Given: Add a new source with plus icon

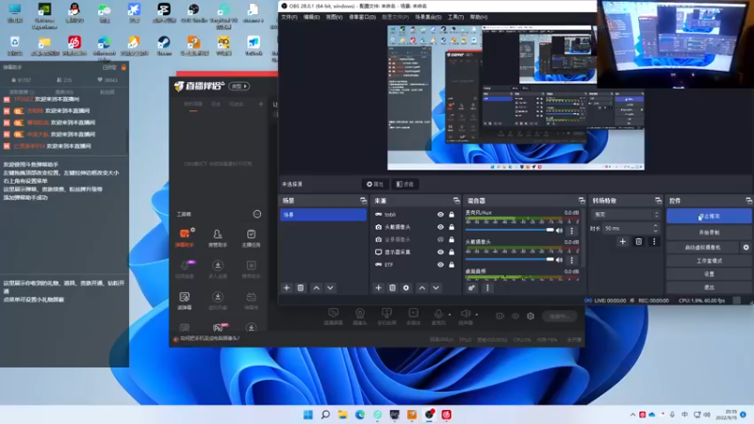Looking at the screenshot, I should pos(379,288).
